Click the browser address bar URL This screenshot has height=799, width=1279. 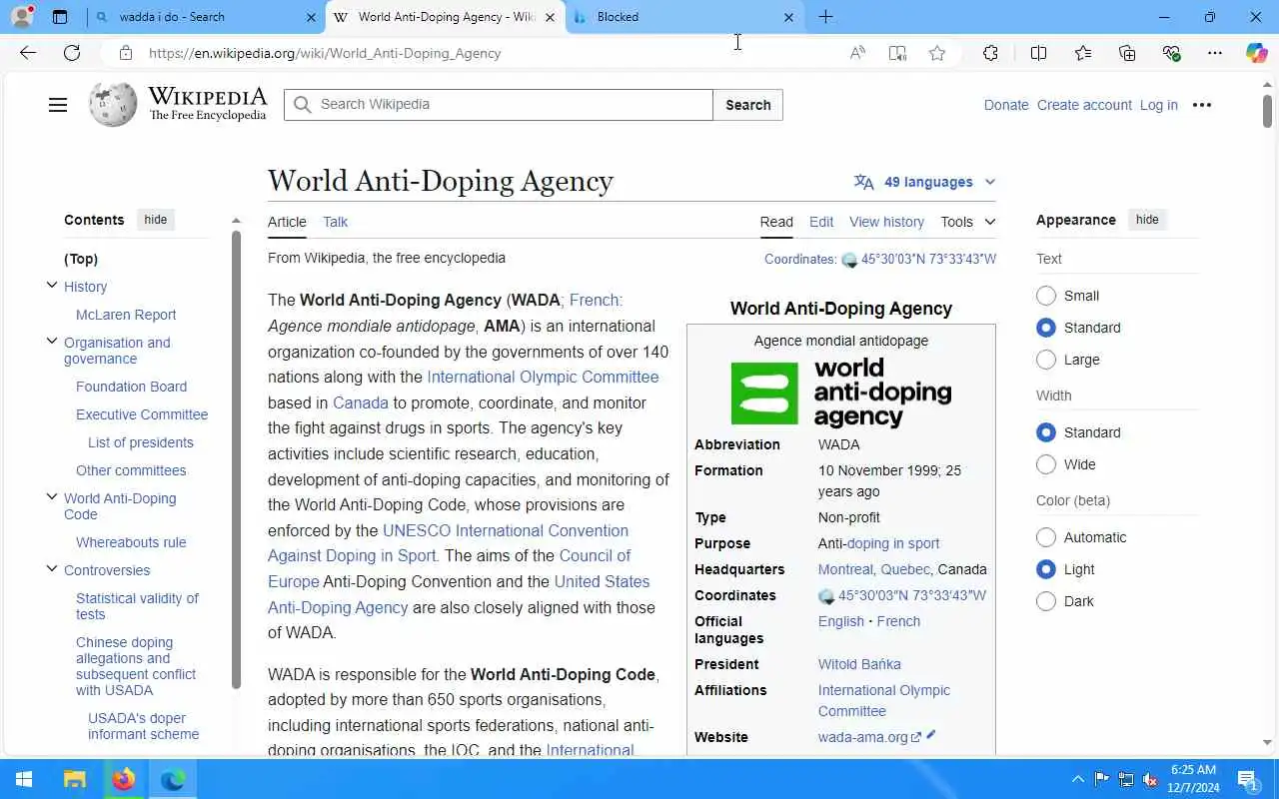click(325, 53)
